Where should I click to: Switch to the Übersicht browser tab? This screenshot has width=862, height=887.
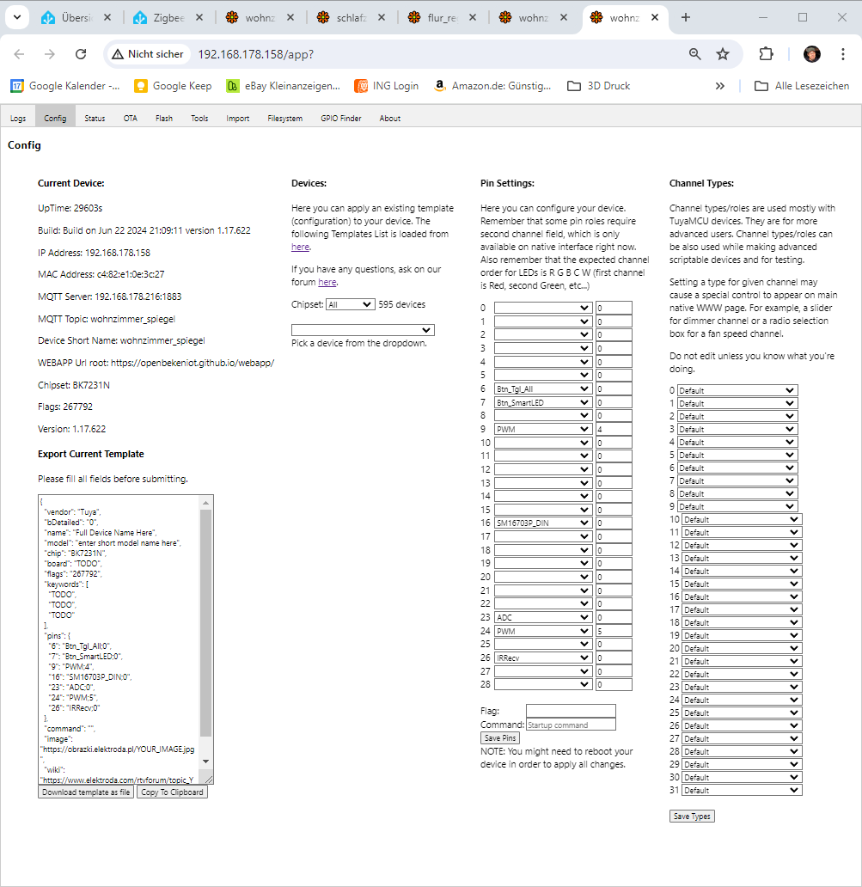tap(67, 17)
